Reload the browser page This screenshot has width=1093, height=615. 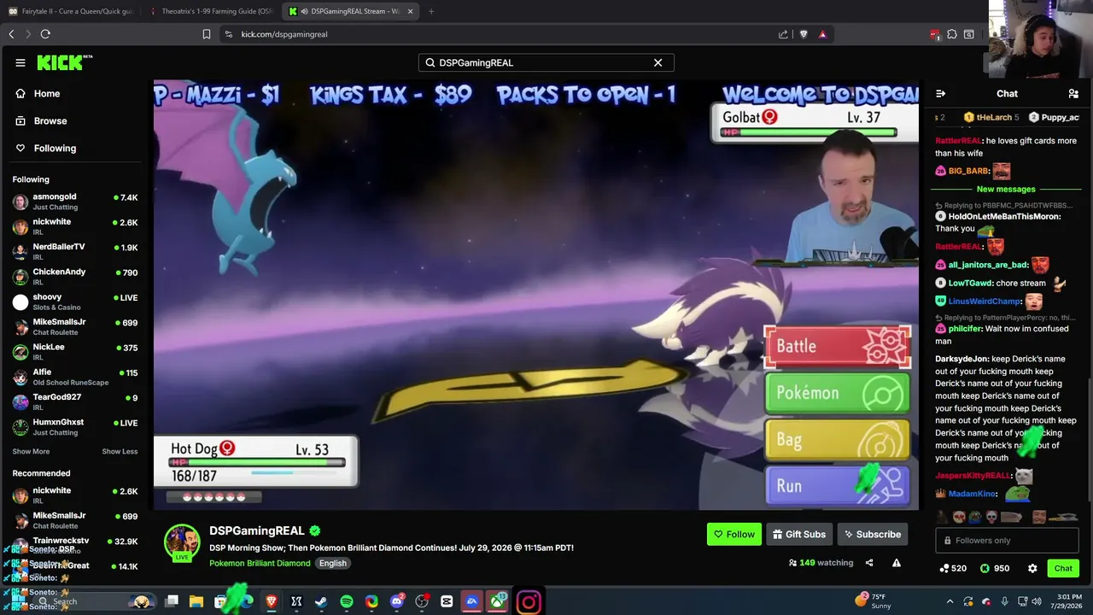[x=45, y=34]
